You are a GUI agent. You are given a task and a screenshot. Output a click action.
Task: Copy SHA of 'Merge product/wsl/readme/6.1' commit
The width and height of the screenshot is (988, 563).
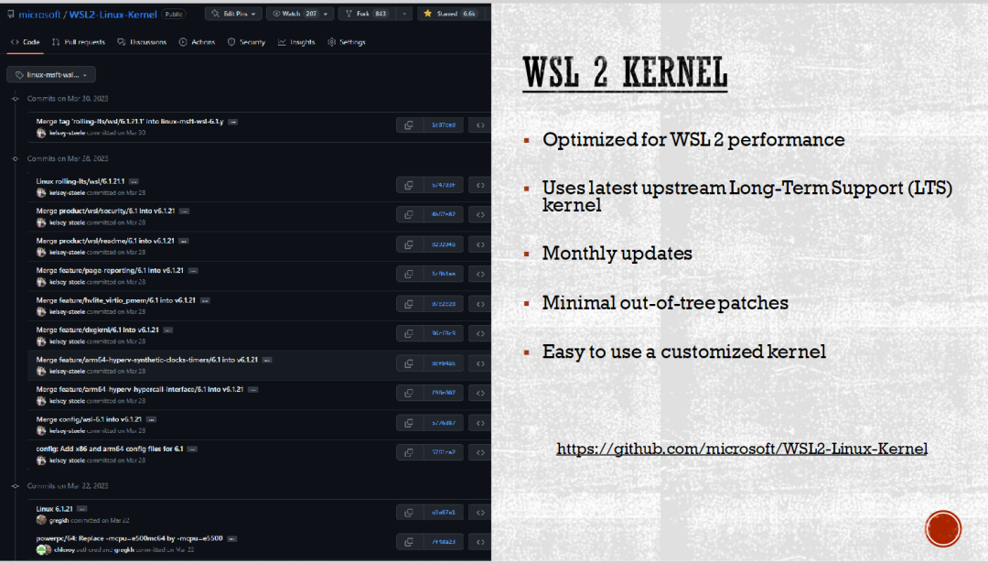(409, 244)
